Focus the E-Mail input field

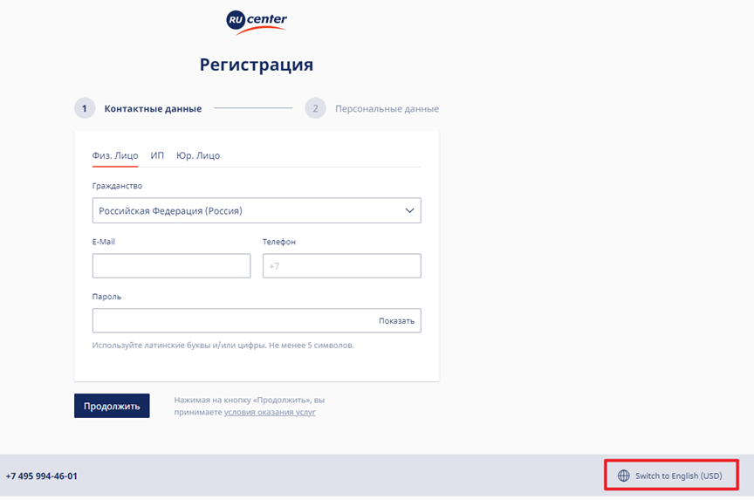pos(171,266)
